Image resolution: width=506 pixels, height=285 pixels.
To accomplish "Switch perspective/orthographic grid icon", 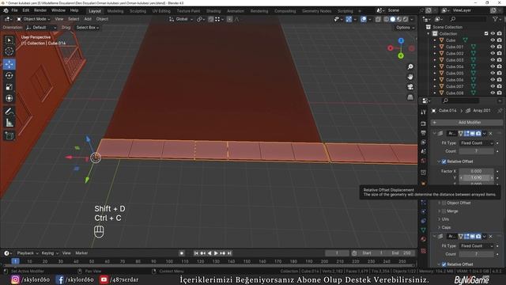I will tap(410, 97).
